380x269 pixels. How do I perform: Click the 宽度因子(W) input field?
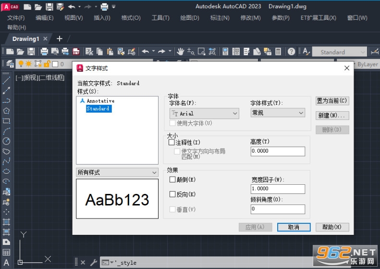(x=278, y=189)
